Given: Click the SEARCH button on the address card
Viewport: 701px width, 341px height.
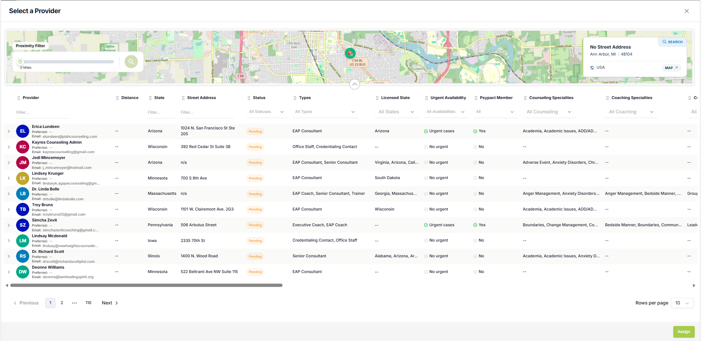Looking at the screenshot, I should point(672,42).
